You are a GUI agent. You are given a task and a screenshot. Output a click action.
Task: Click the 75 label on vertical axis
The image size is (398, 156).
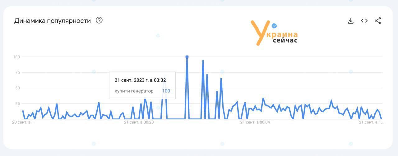coord(17,73)
